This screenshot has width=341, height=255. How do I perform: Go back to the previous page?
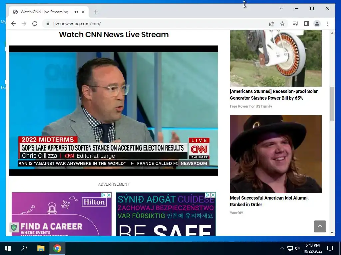click(13, 24)
